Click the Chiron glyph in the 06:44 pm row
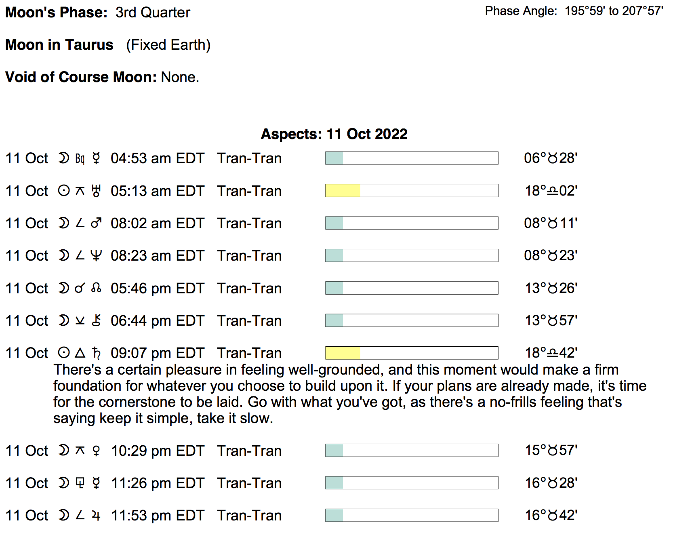This screenshot has width=673, height=535. coord(96,320)
